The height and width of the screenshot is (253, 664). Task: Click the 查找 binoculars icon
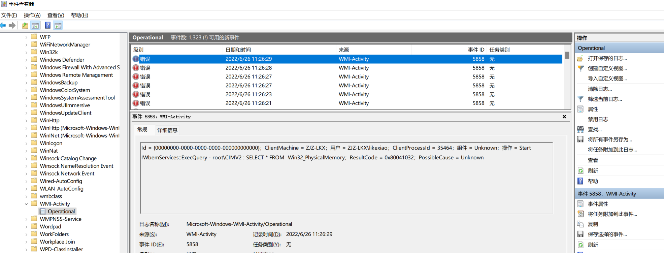(580, 129)
